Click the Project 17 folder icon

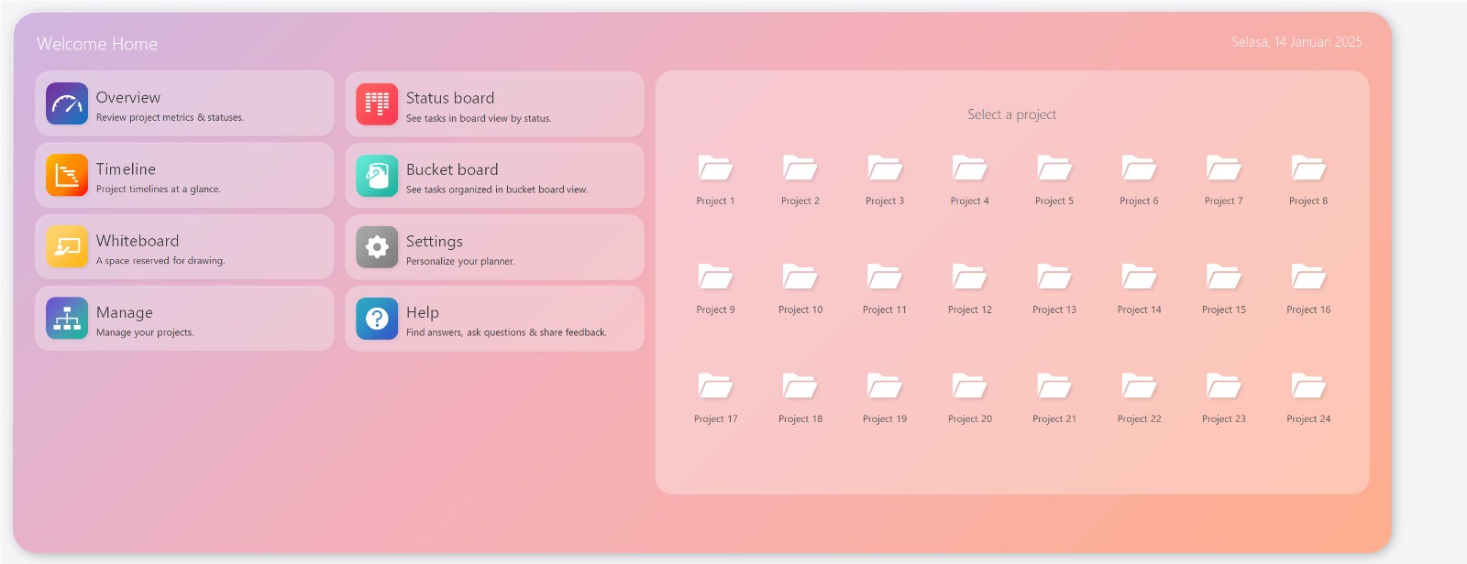click(x=715, y=386)
